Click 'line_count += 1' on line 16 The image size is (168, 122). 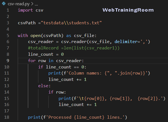pos(78,105)
